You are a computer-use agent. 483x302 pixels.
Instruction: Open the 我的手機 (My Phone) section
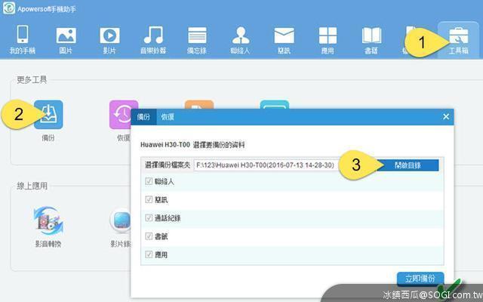pyautogui.click(x=22, y=38)
